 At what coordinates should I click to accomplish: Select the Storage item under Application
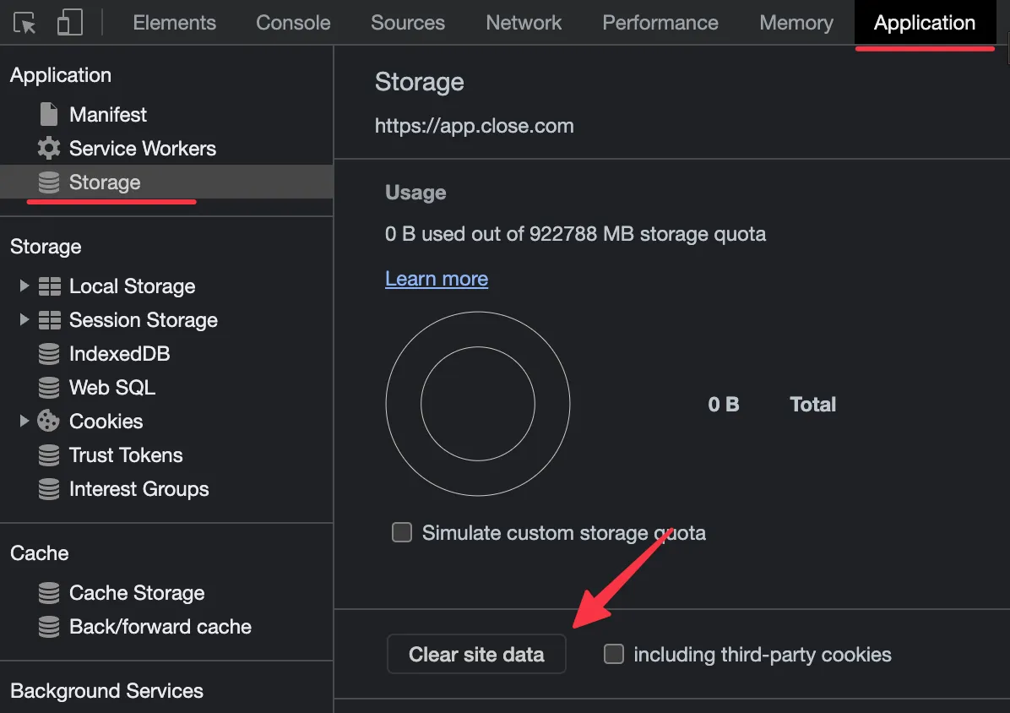pos(166,182)
